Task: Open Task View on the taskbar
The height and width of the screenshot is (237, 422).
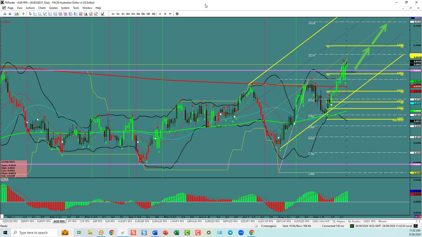Action: (79, 233)
